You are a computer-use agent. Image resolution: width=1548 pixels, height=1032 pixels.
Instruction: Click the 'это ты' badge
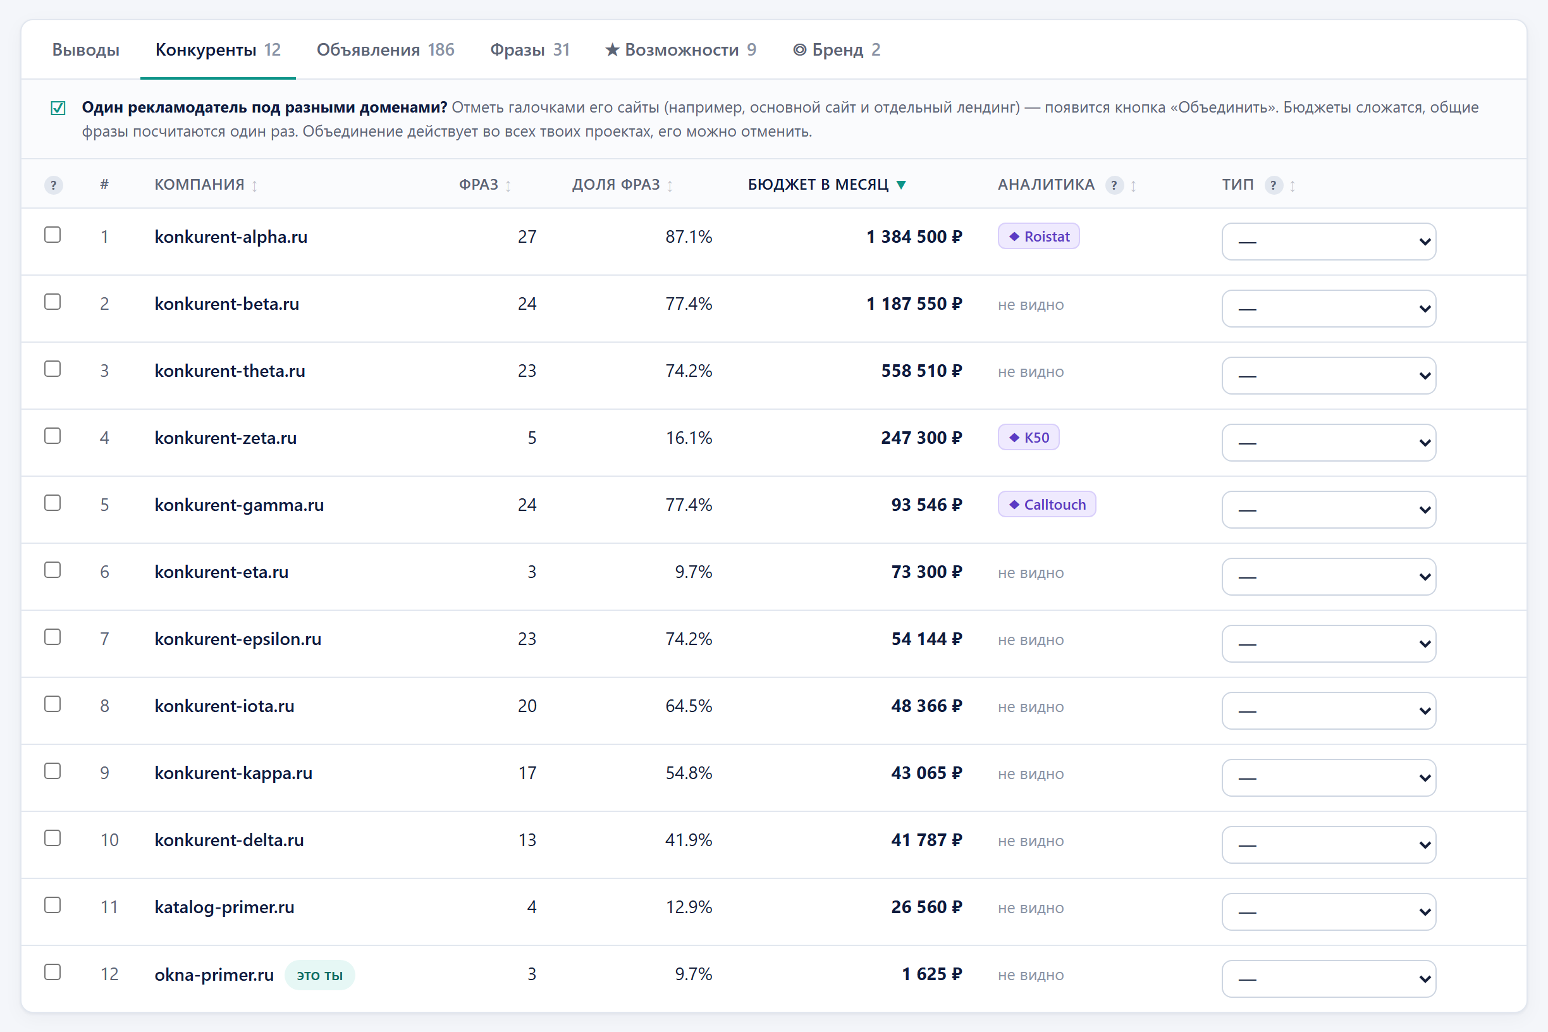coord(319,975)
